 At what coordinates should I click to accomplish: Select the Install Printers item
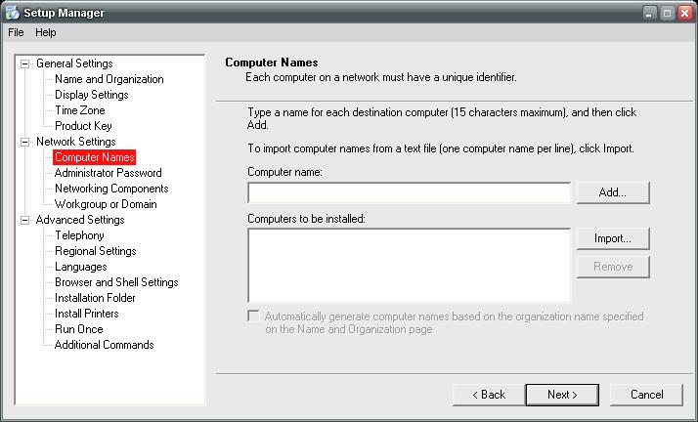pos(87,314)
